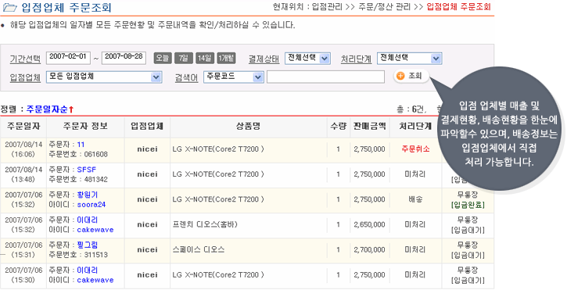Open 이대리 link in the 15:30 order
The image size is (567, 290).
pyautogui.click(x=87, y=270)
